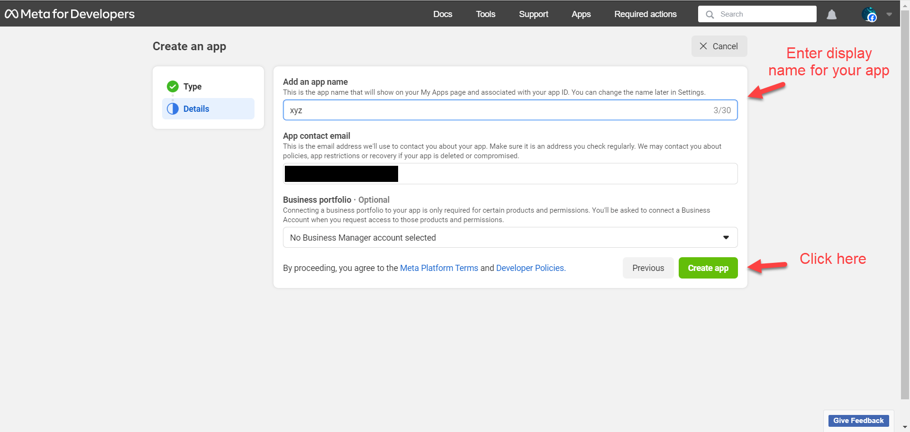Click the Business Manager dropdown caret
This screenshot has width=910, height=432.
[726, 237]
